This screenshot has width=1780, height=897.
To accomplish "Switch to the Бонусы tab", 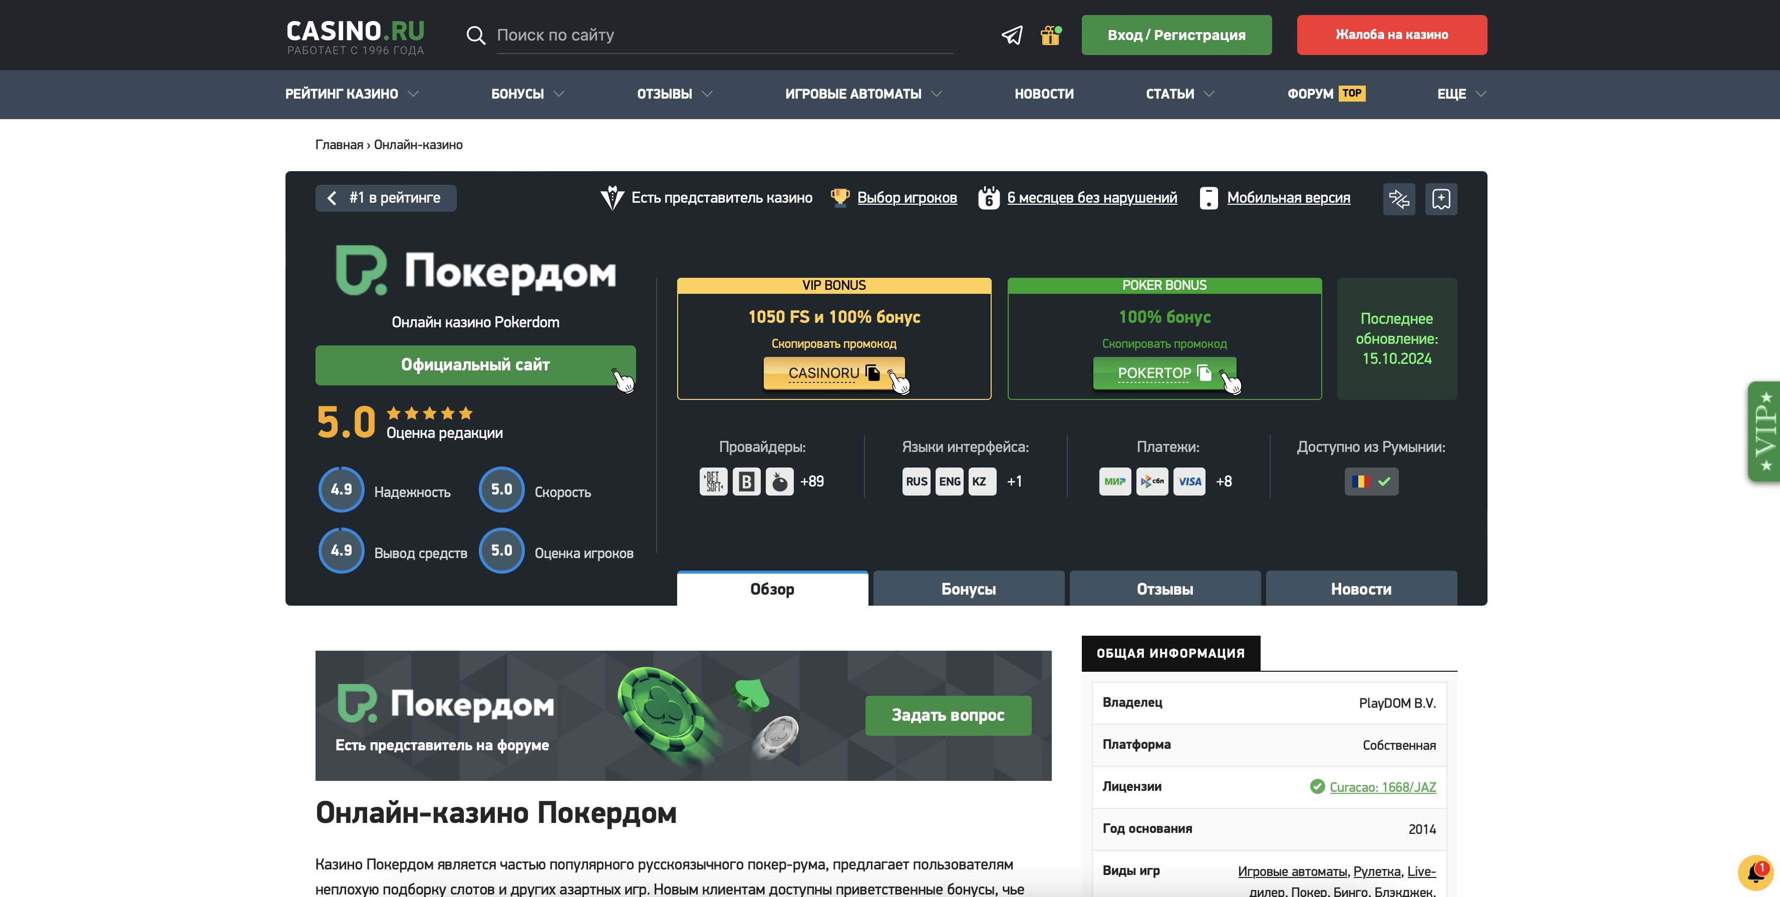I will (x=969, y=588).
